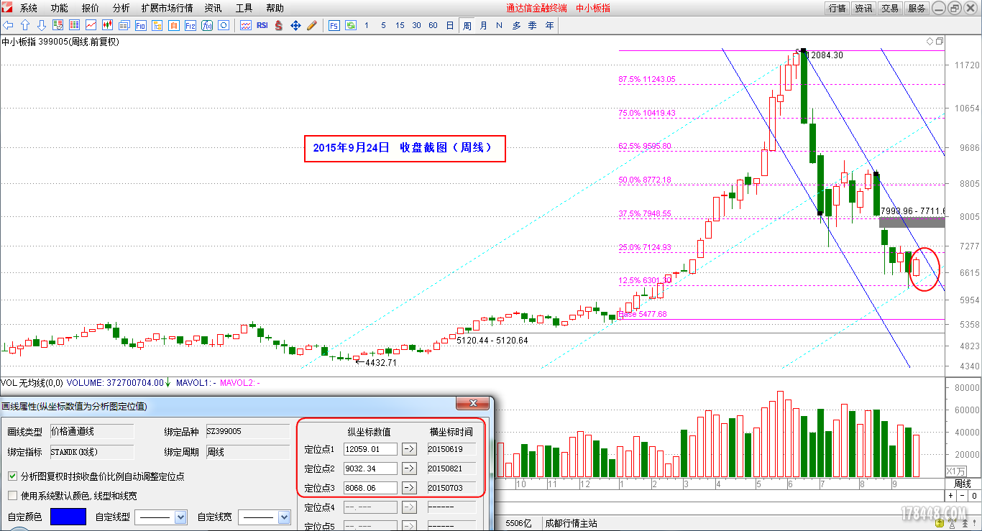Open the indicator wave chart icon
Screen dimensions: 982x531
coord(246,25)
